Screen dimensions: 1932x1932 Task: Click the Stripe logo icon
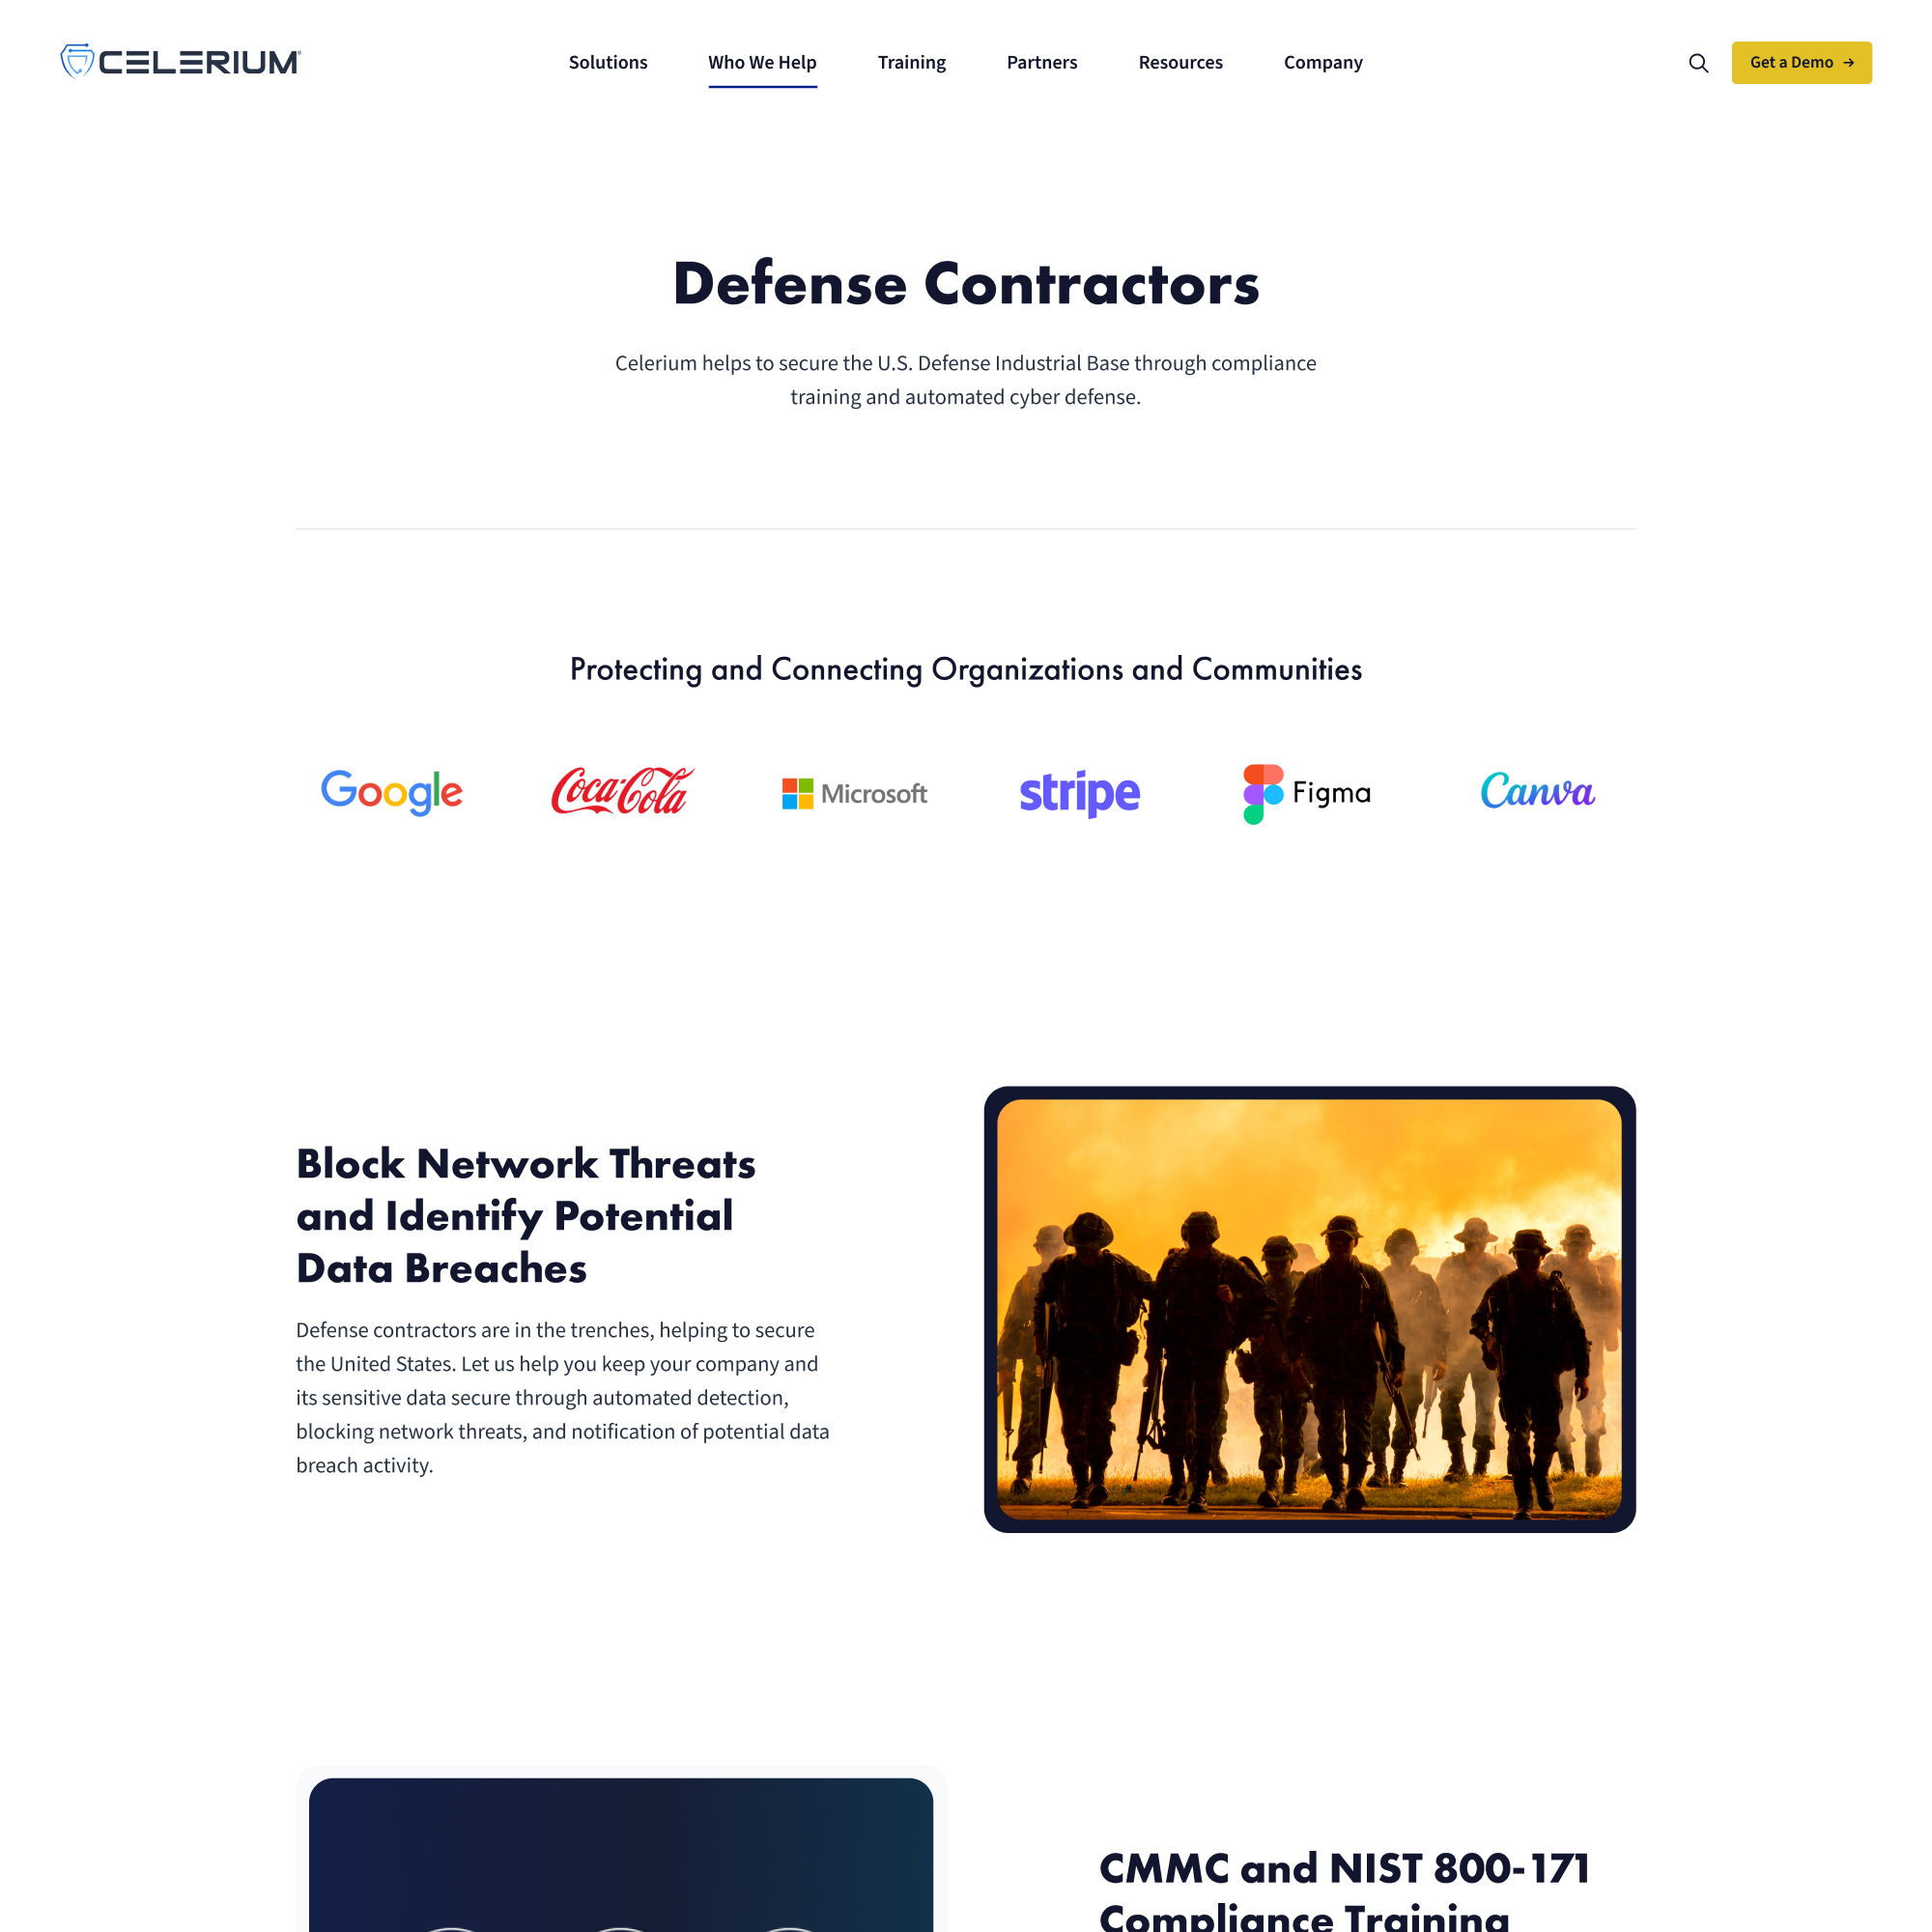(1079, 793)
